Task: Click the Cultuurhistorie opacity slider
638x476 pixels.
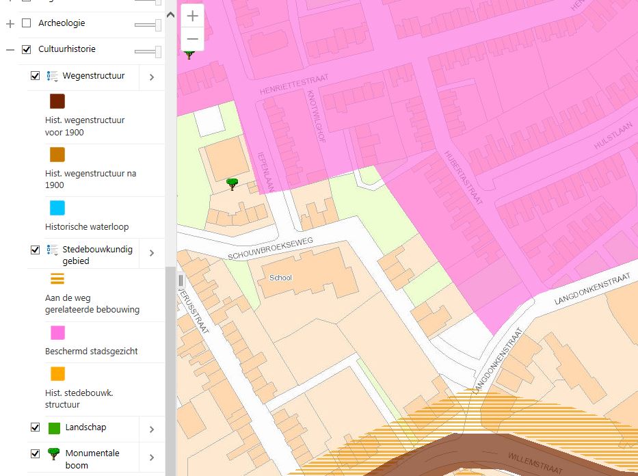Action: [x=148, y=51]
